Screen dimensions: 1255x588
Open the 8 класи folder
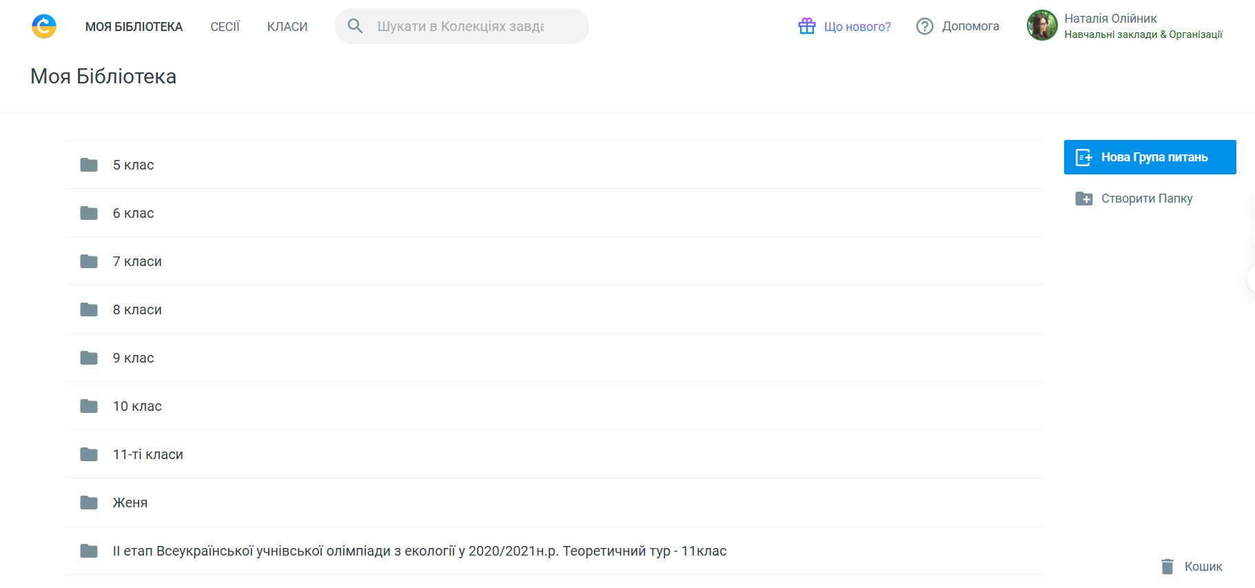137,310
